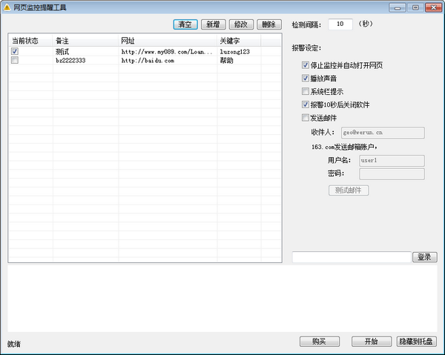445x355 pixels.
Task: Enable monitoring checkbox for bz2222333 row
Action: [15, 61]
